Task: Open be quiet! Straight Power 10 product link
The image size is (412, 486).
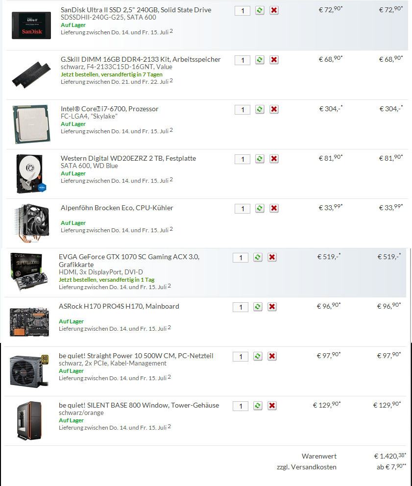Action: [136, 356]
